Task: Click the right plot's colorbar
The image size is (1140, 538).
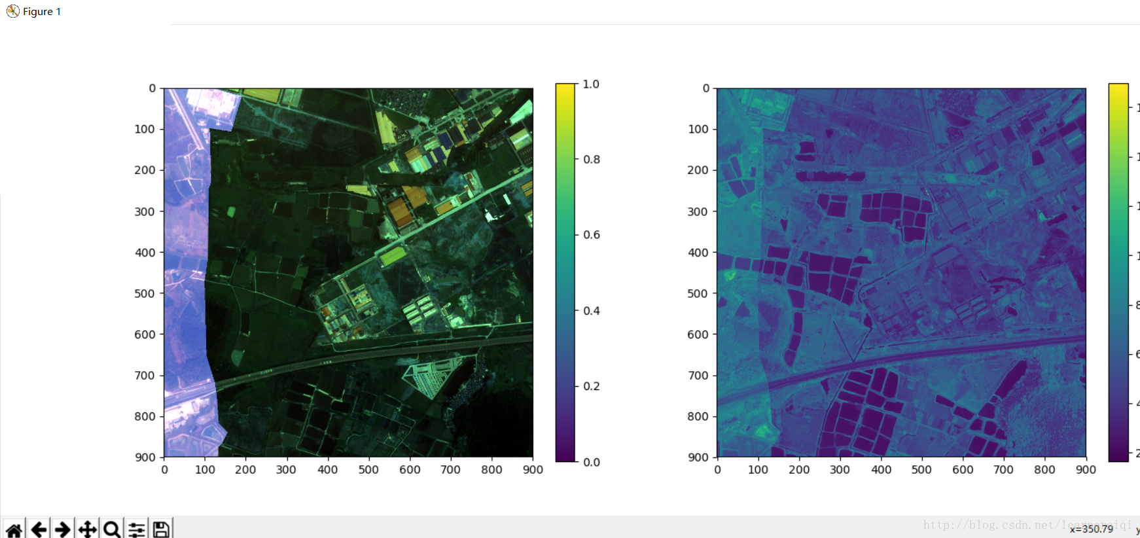Action: [1118, 272]
